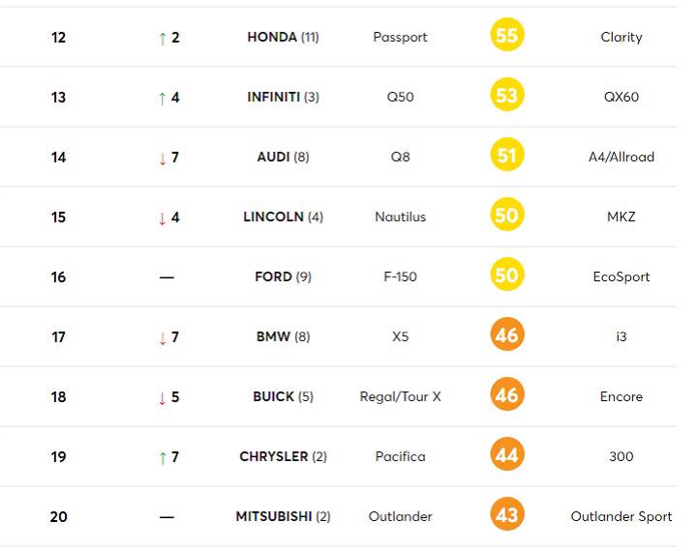Image resolution: width=698 pixels, height=551 pixels.
Task: Click Infiniti's score badge 53
Action: pyautogui.click(x=506, y=96)
